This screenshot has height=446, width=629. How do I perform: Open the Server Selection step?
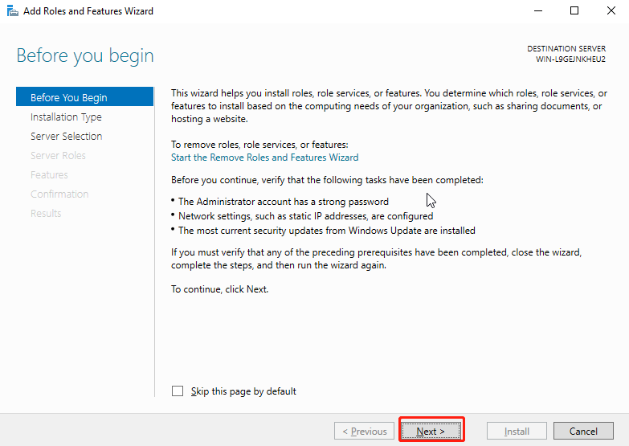(x=66, y=137)
